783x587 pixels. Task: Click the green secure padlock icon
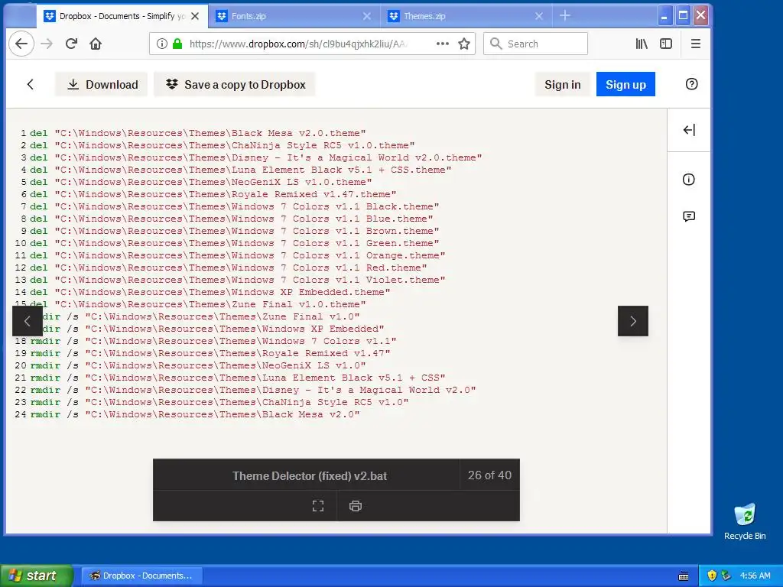pos(177,44)
